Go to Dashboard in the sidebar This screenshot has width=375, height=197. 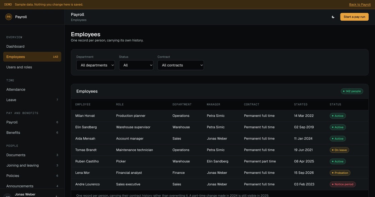(x=32, y=46)
